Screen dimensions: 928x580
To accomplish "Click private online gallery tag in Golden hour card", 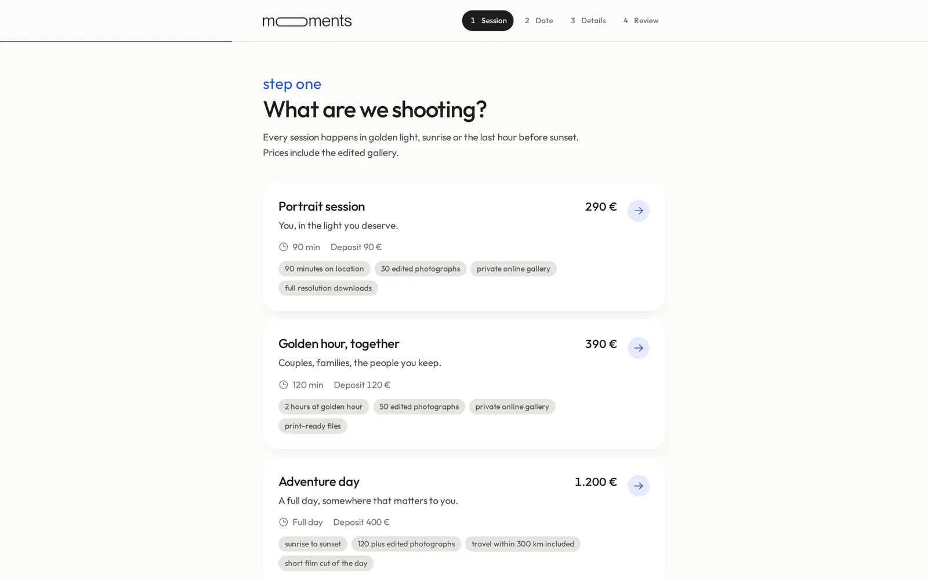I will (x=512, y=407).
